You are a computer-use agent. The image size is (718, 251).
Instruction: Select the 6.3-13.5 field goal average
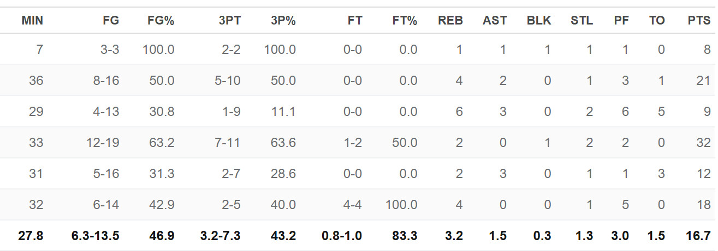96,236
